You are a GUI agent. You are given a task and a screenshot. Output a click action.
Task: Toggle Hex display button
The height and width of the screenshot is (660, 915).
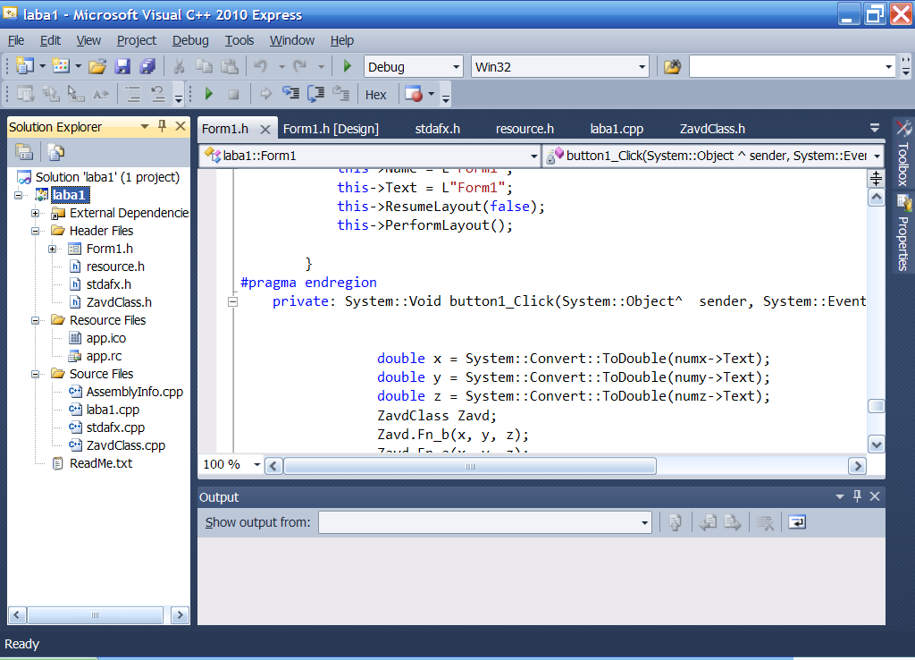(376, 95)
